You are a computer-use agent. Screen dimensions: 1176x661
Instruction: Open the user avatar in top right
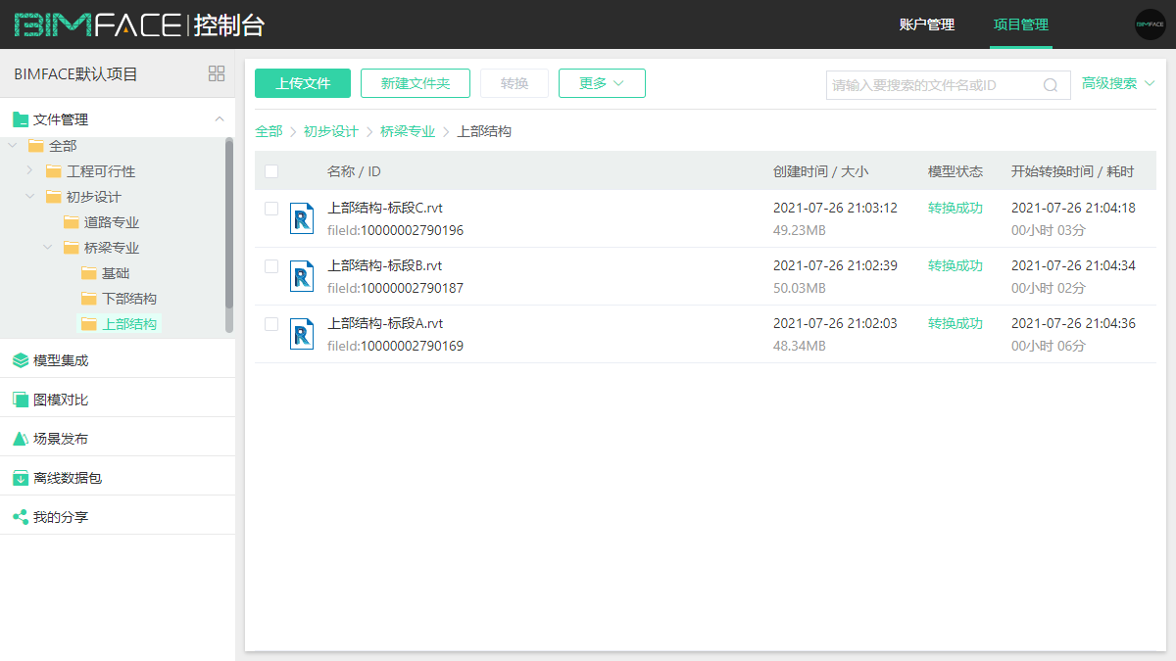(1150, 24)
